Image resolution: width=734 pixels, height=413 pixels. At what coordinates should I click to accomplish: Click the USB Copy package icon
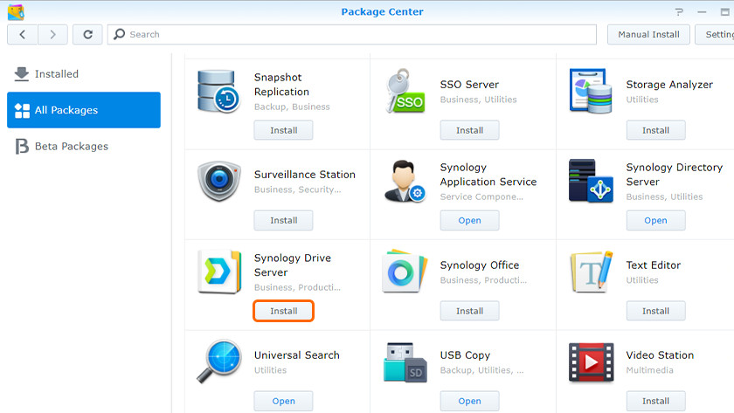click(405, 362)
